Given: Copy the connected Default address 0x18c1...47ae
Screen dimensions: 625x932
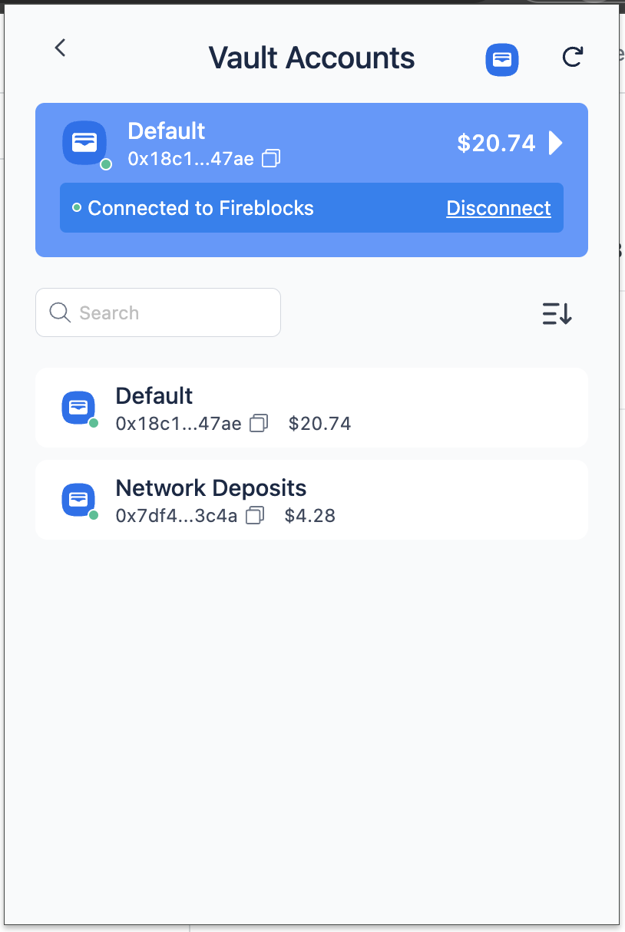Looking at the screenshot, I should coord(271,159).
